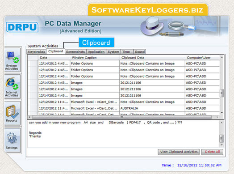Switch to the Time tab
The image size is (234, 174).
127,52
